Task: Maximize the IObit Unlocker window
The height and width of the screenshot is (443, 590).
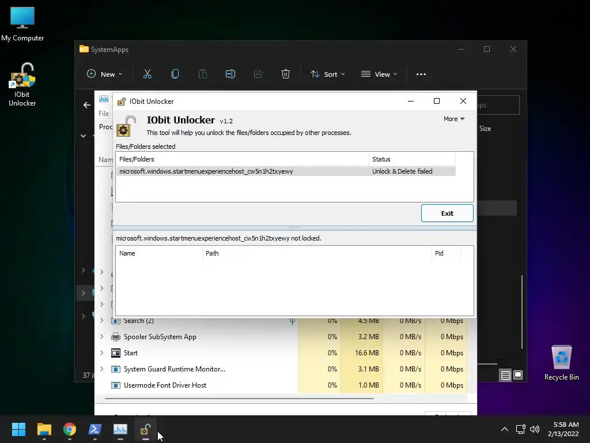Action: pos(437,101)
